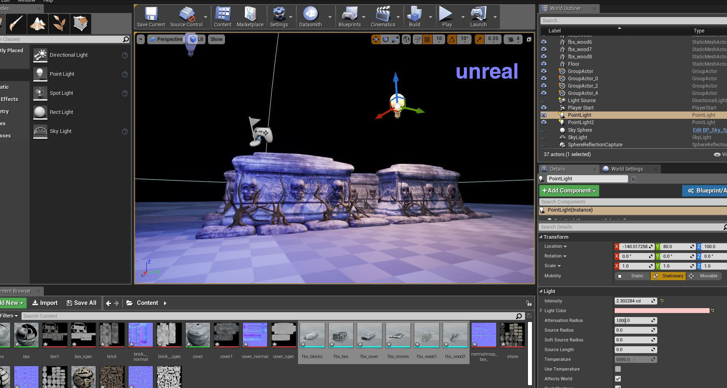The height and width of the screenshot is (388, 727).
Task: Toggle rotation snapping in the viewport
Action: (451, 39)
